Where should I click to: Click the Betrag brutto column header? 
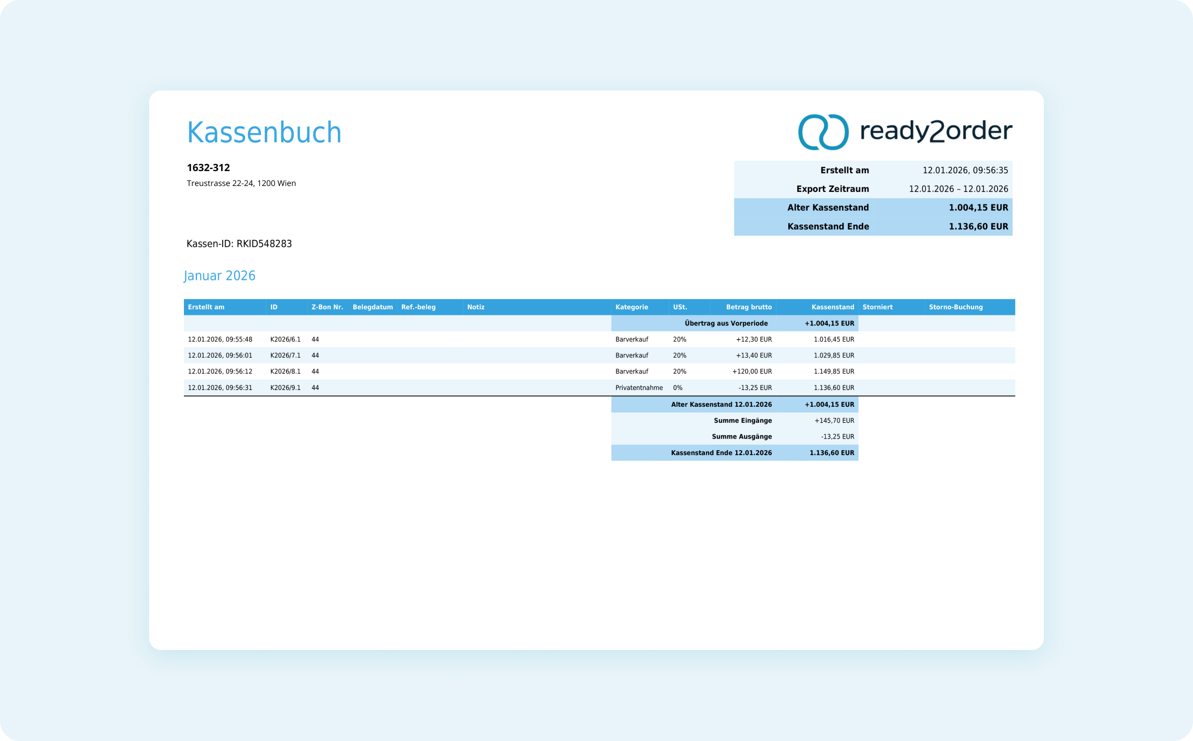(x=748, y=307)
